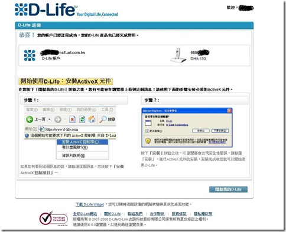
Task: Click the DHA-130 phone device image
Action: (x=178, y=55)
